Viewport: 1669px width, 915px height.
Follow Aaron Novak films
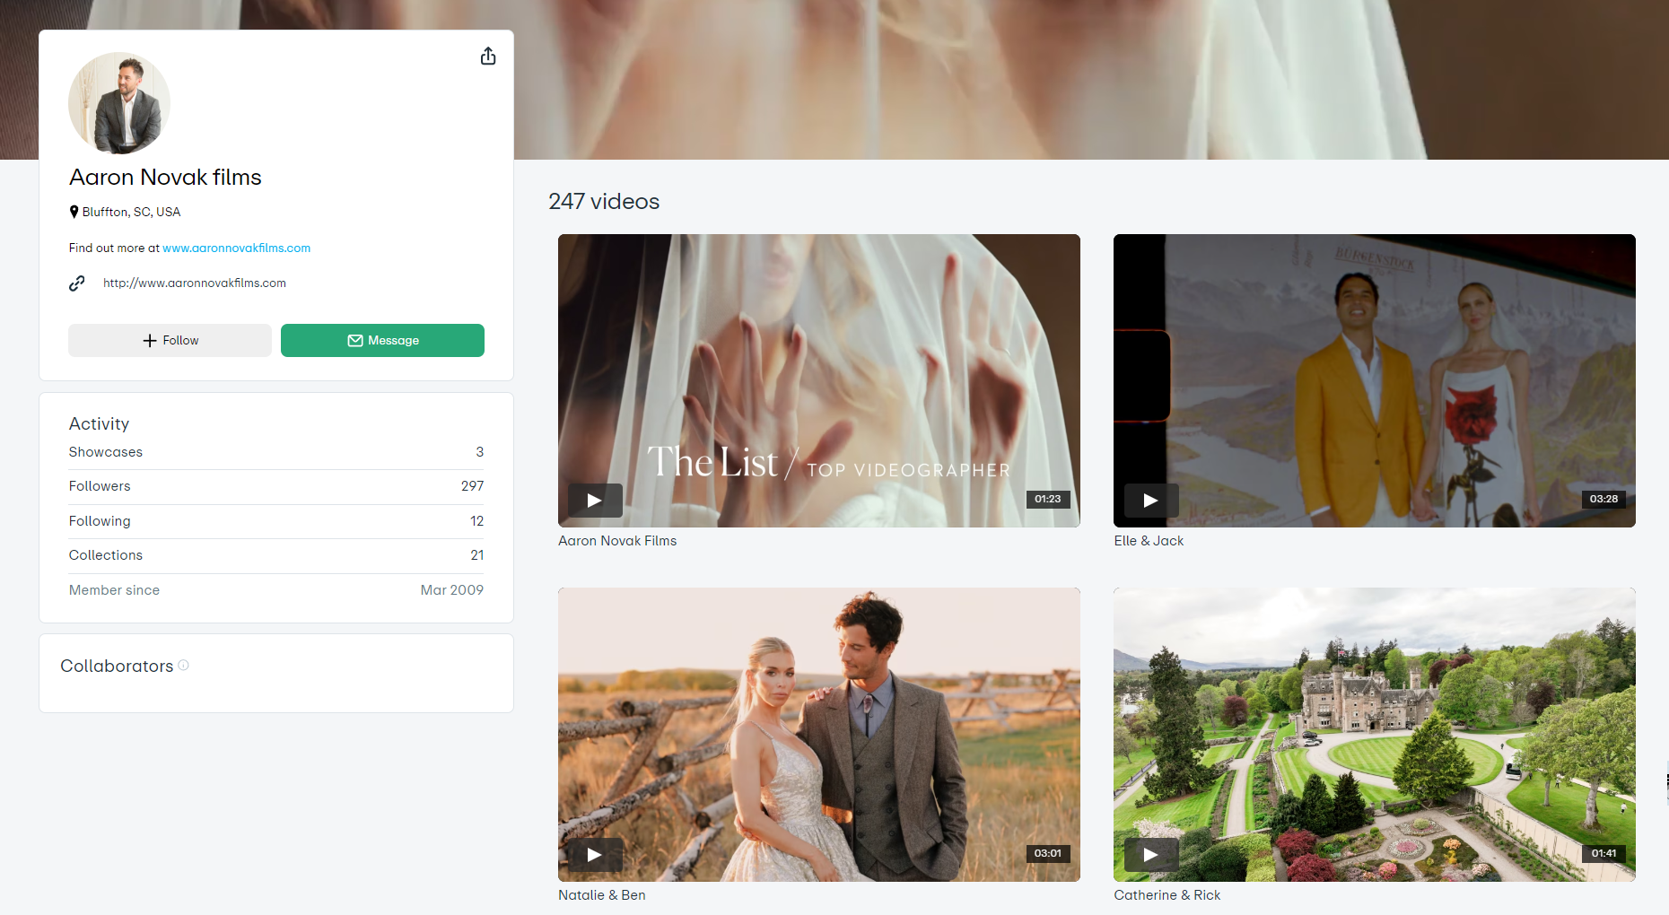coord(170,341)
